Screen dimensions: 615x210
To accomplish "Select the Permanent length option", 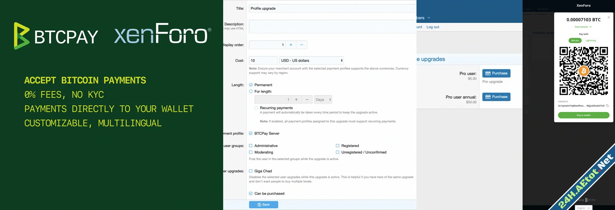I will click(251, 85).
